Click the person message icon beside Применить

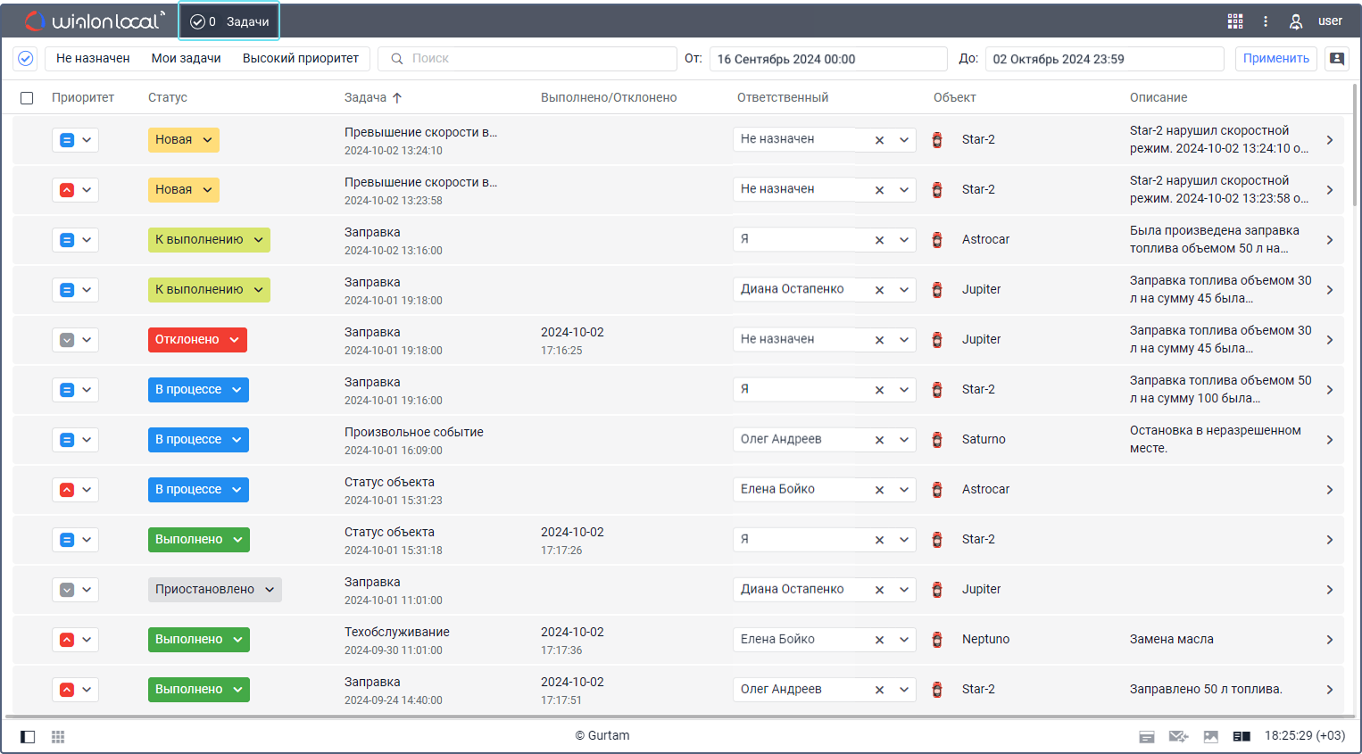pos(1337,58)
